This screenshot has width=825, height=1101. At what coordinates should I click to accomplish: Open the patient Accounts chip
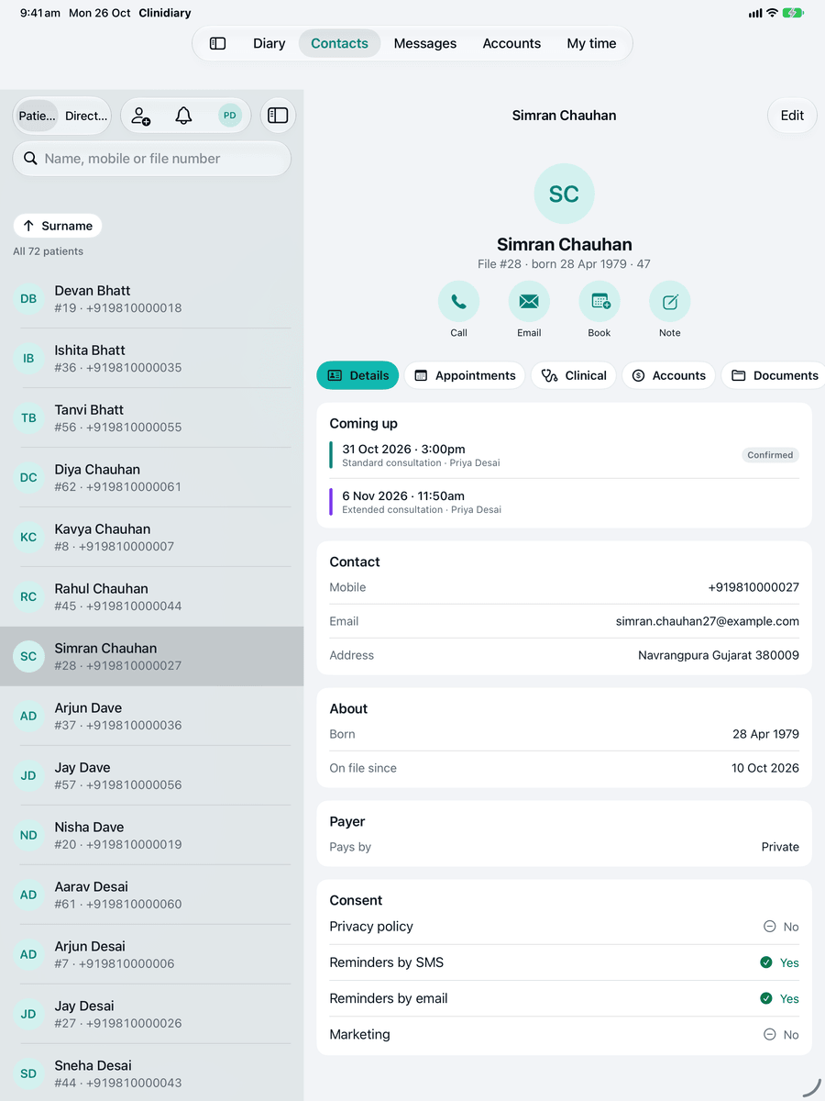(668, 375)
